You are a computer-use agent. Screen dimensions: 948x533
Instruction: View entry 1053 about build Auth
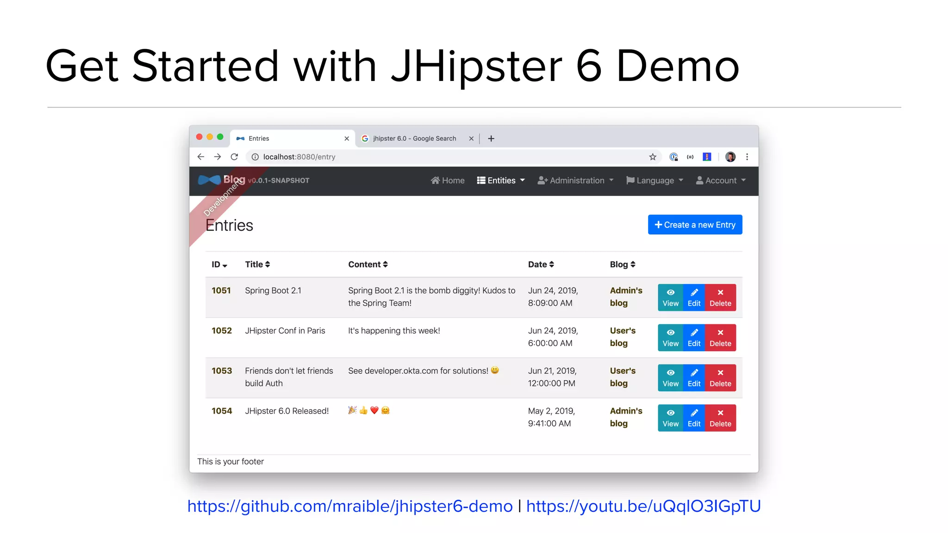coord(670,378)
